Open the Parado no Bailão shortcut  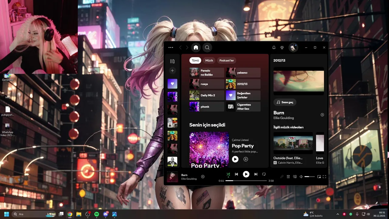tap(207, 73)
